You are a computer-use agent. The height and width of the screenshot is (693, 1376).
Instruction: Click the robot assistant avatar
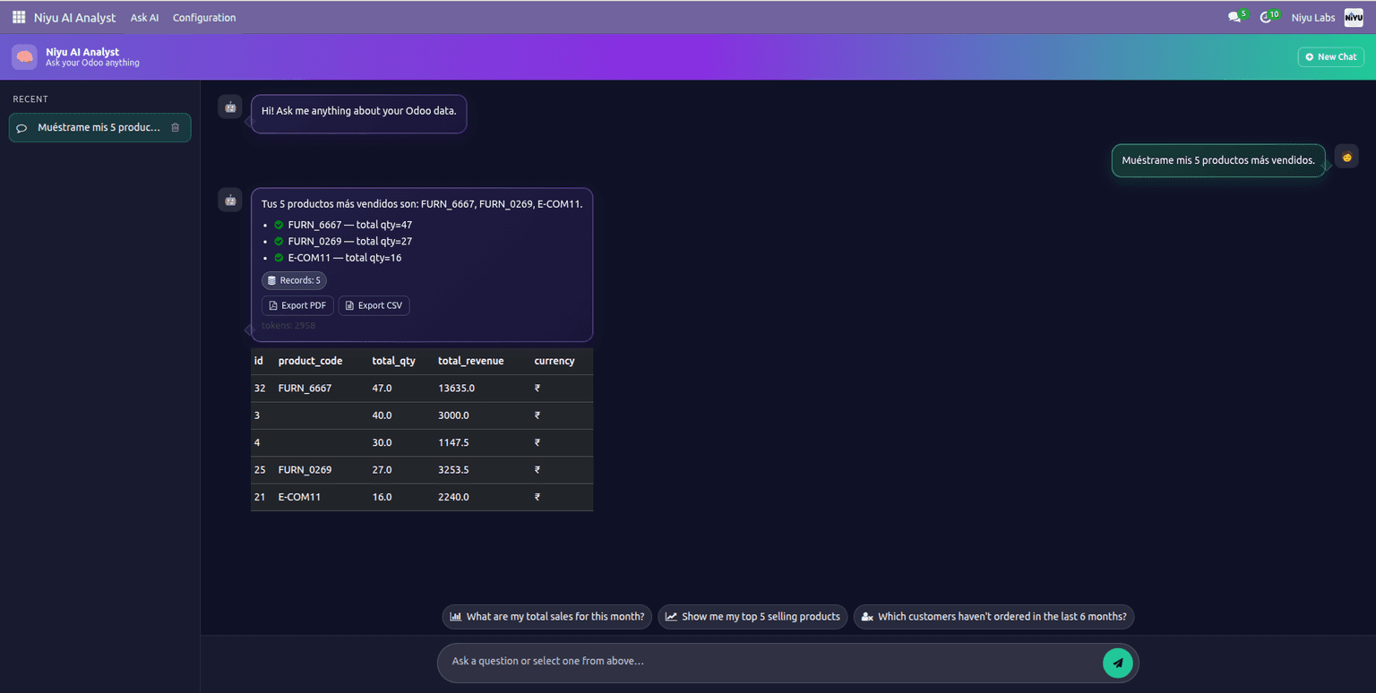[x=229, y=107]
